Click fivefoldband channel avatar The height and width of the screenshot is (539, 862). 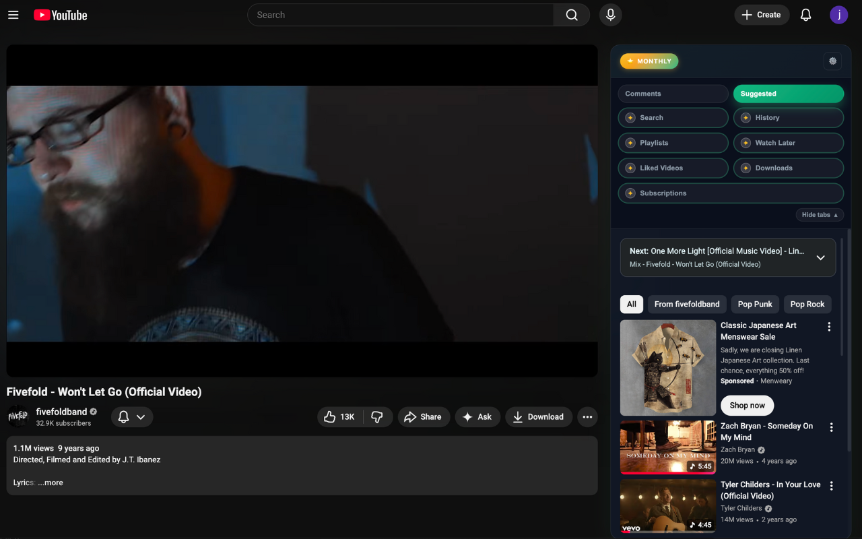[18, 417]
